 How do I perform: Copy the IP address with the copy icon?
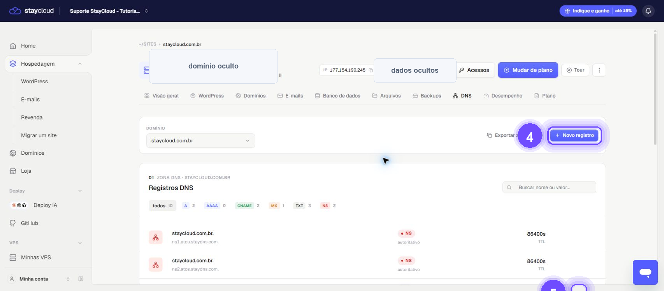click(371, 70)
